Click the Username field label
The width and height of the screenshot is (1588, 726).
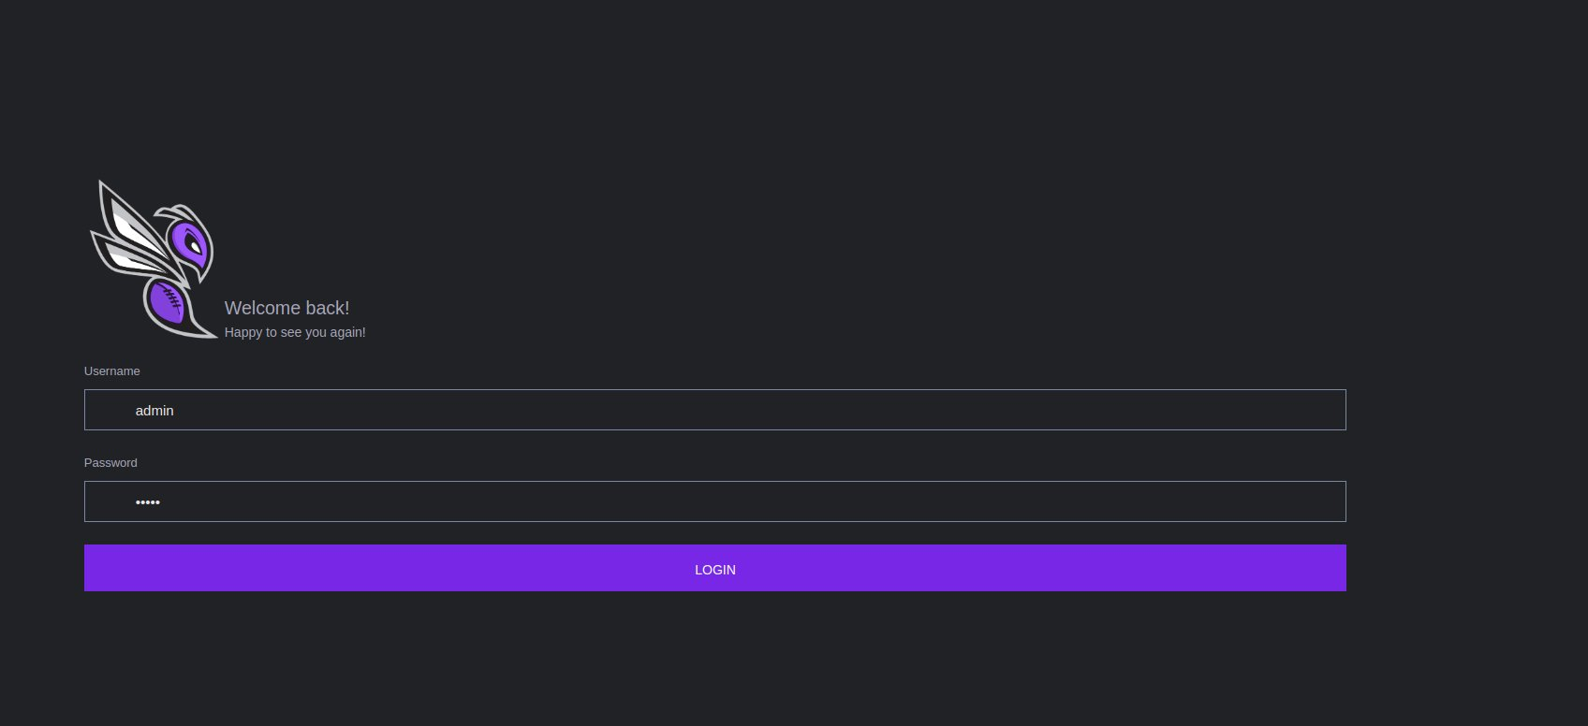[x=111, y=371]
